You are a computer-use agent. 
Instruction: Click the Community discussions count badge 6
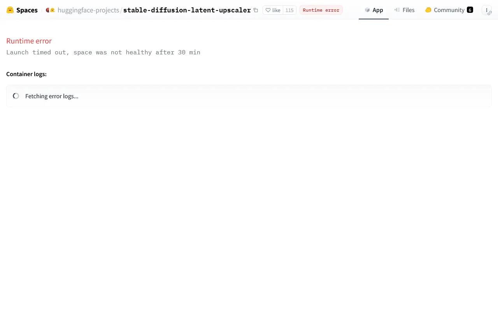click(470, 10)
